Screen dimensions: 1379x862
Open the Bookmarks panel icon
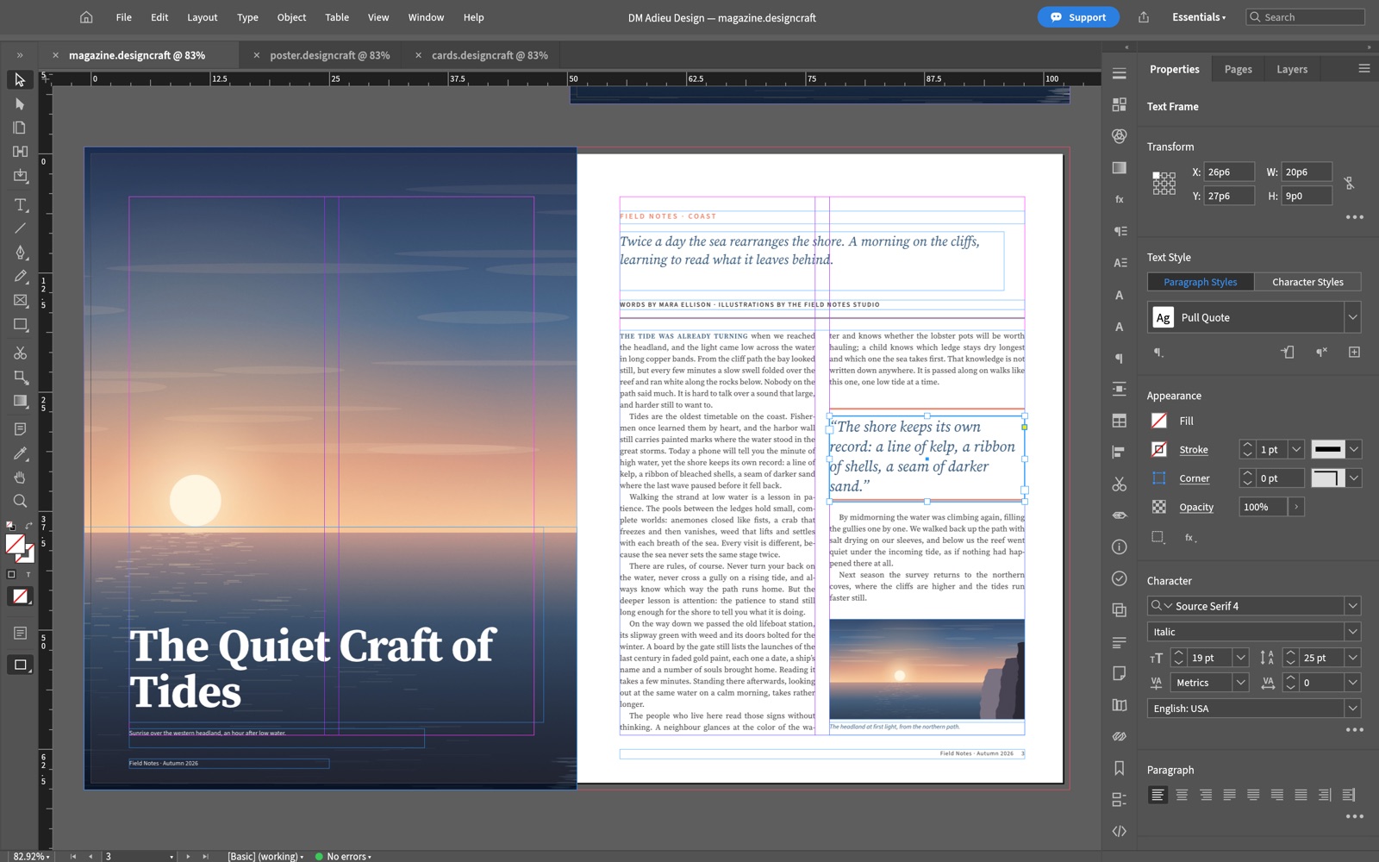coord(1120,768)
